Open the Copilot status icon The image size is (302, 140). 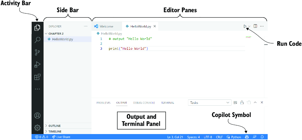coord(247,137)
